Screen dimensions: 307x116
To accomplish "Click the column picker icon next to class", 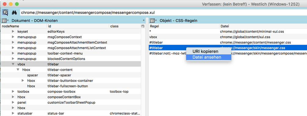I will pos(143,26).
